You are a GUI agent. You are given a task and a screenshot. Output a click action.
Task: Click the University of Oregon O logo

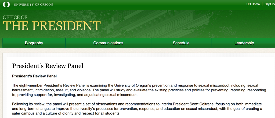(x=6, y=4)
